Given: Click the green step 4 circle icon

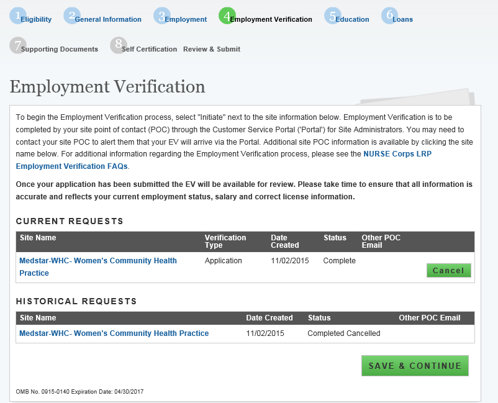Looking at the screenshot, I should (227, 16).
